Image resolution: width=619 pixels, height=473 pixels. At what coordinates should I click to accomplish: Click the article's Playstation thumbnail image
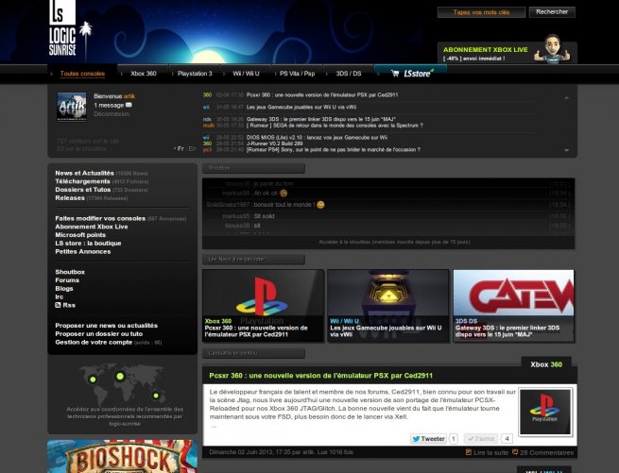click(x=544, y=412)
